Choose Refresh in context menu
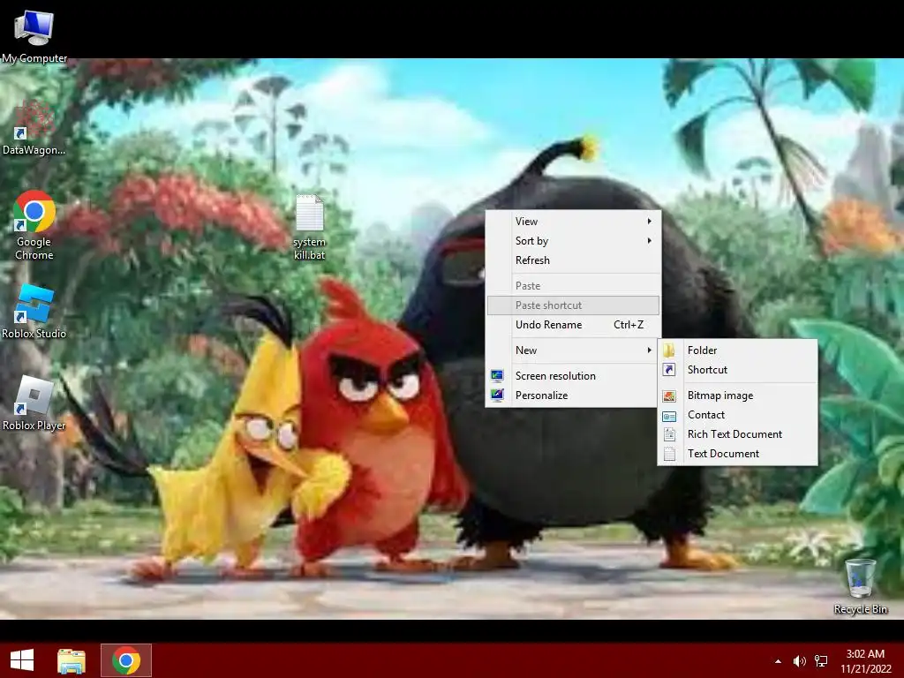904x678 pixels. (x=574, y=260)
